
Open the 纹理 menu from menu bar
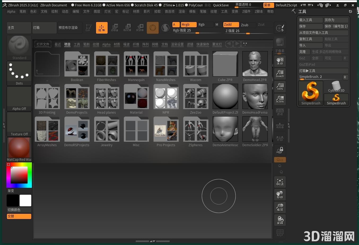[213, 11]
